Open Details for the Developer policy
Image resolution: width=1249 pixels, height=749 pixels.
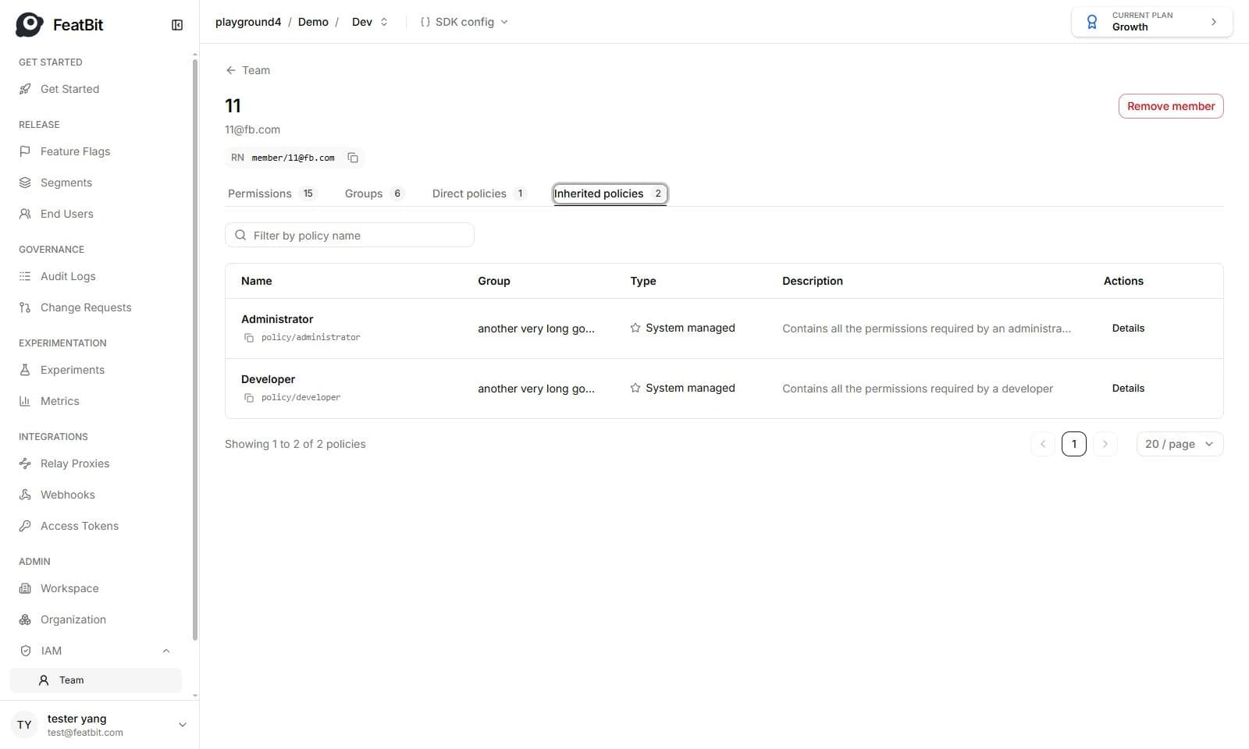[x=1128, y=389]
